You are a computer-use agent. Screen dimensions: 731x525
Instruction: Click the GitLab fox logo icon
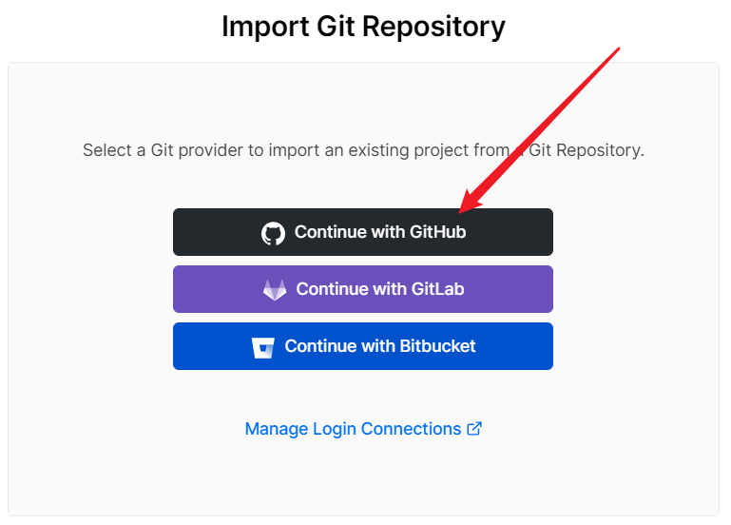(275, 290)
